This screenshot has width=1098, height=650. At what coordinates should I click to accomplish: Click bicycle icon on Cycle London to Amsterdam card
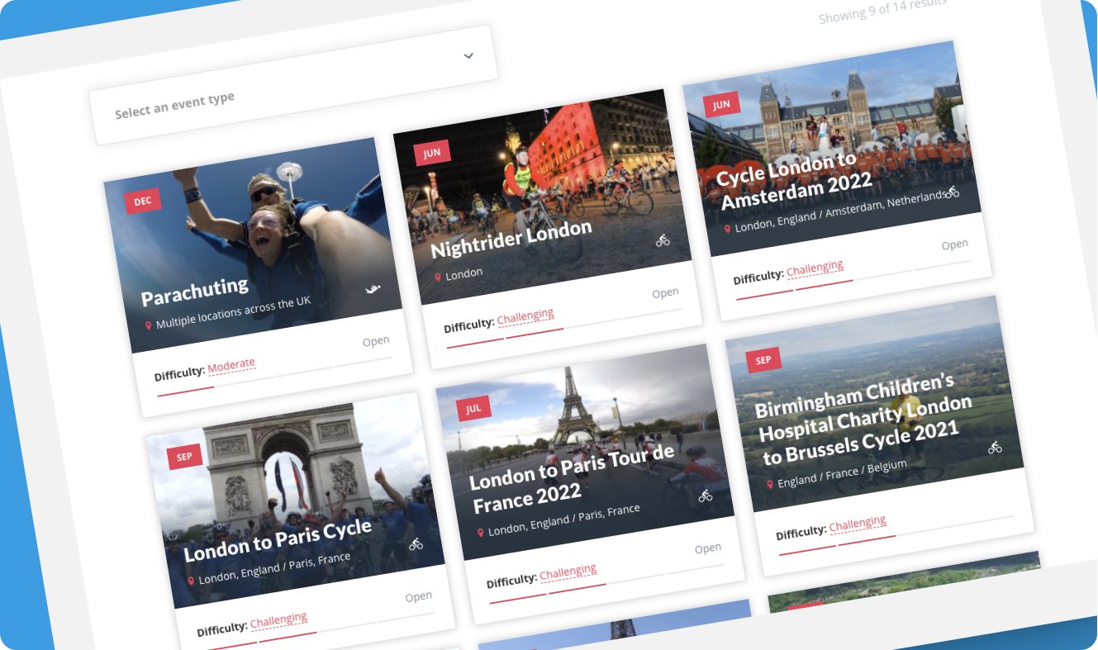pos(953,192)
